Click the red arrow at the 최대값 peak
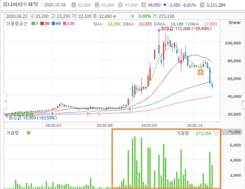 coord(159,29)
